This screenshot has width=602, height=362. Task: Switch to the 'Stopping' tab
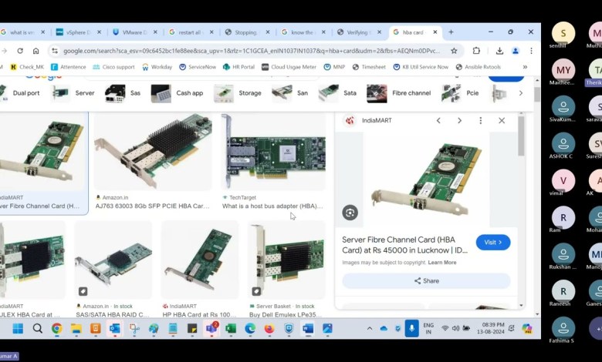click(x=246, y=32)
